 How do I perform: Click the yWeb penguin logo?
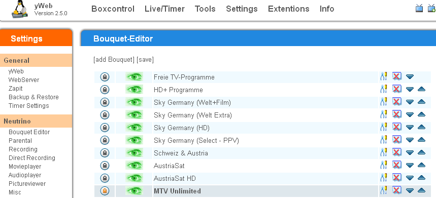20,10
